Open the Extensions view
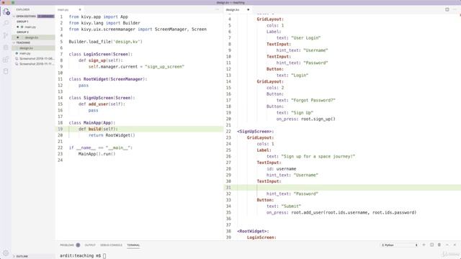461x259 pixels. [6, 60]
